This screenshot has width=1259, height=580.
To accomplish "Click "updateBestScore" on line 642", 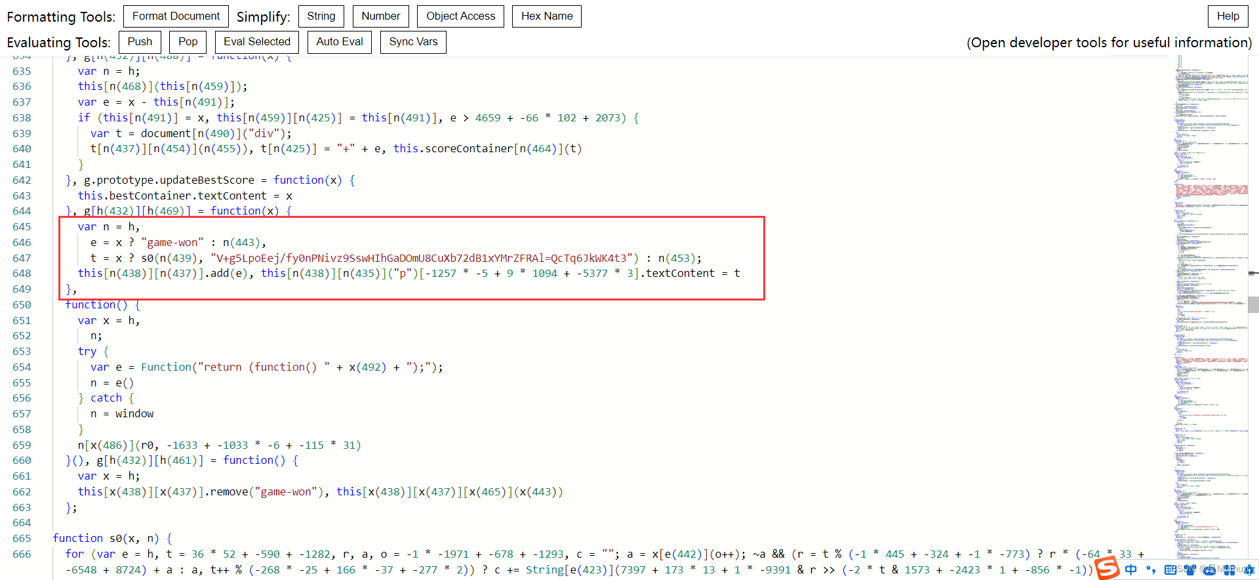I will click(x=207, y=180).
